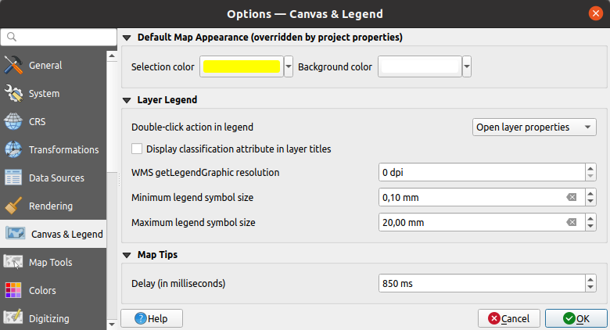Select the Canvas & Legend page
610x330 pixels.
click(x=66, y=235)
